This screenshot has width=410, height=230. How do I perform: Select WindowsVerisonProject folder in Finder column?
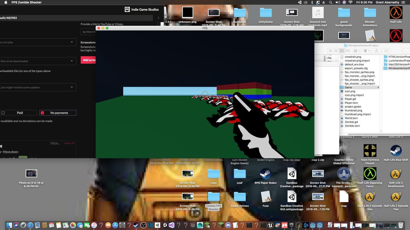(x=397, y=68)
